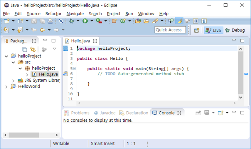Go to Next Annotation
The height and width of the screenshot is (149, 251).
pos(6,30)
